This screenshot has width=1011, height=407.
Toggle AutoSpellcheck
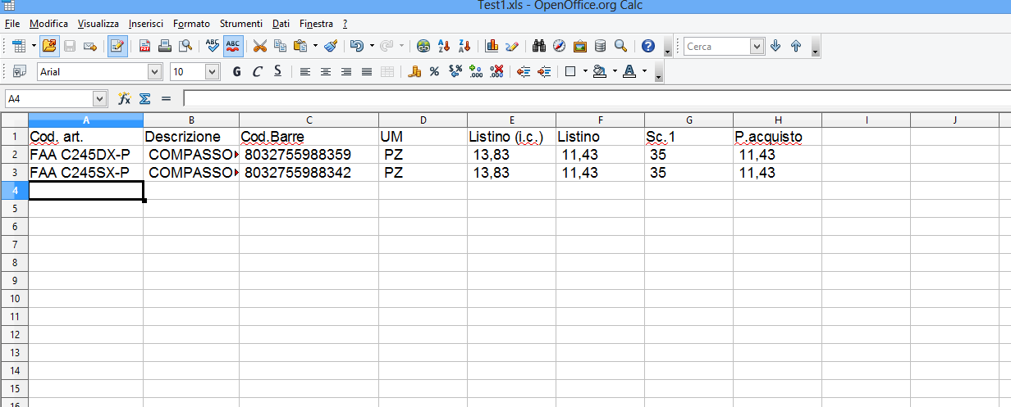(x=233, y=47)
